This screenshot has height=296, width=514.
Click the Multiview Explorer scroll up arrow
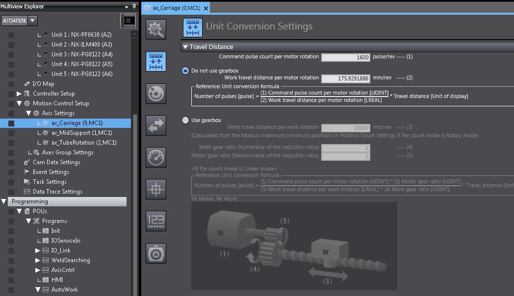point(134,34)
